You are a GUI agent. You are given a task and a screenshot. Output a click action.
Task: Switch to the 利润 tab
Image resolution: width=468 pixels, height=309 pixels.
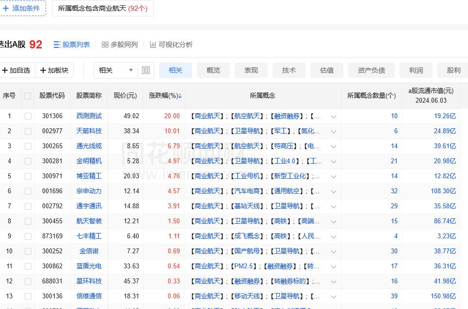pyautogui.click(x=416, y=70)
